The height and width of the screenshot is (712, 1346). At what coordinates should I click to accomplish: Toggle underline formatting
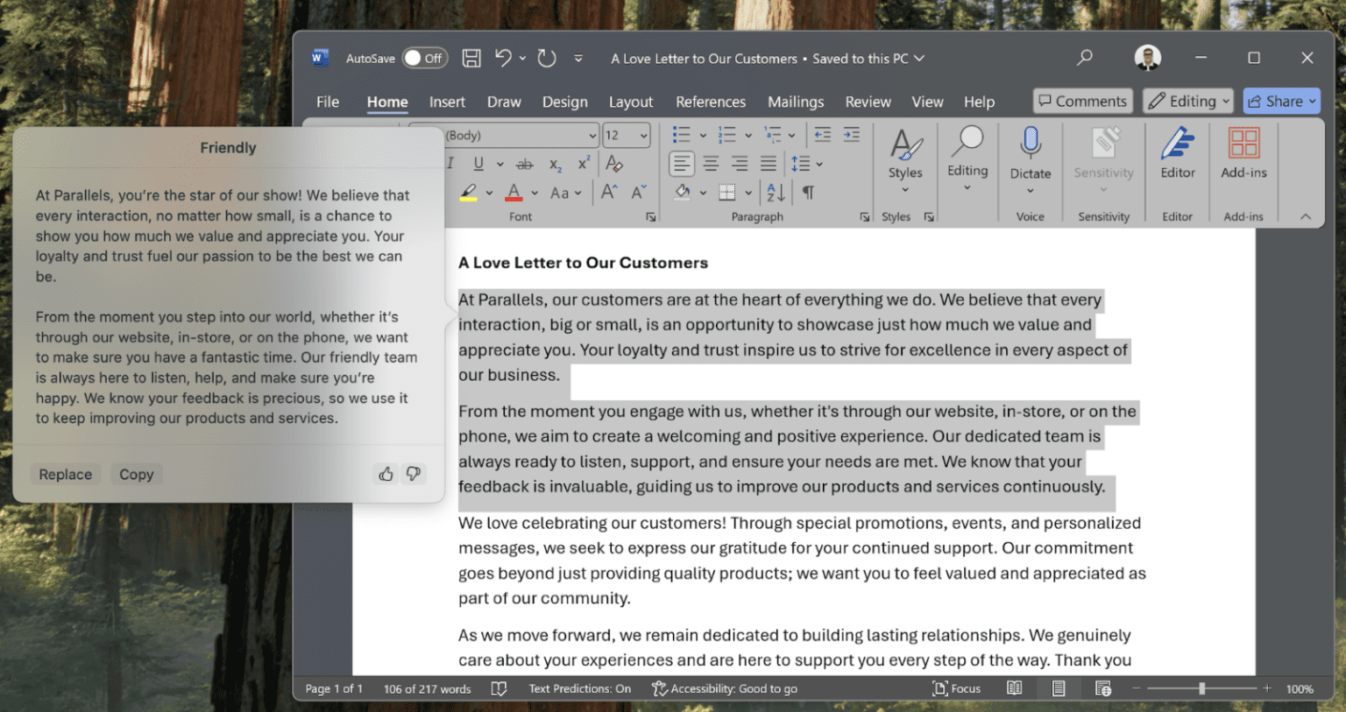[x=478, y=164]
